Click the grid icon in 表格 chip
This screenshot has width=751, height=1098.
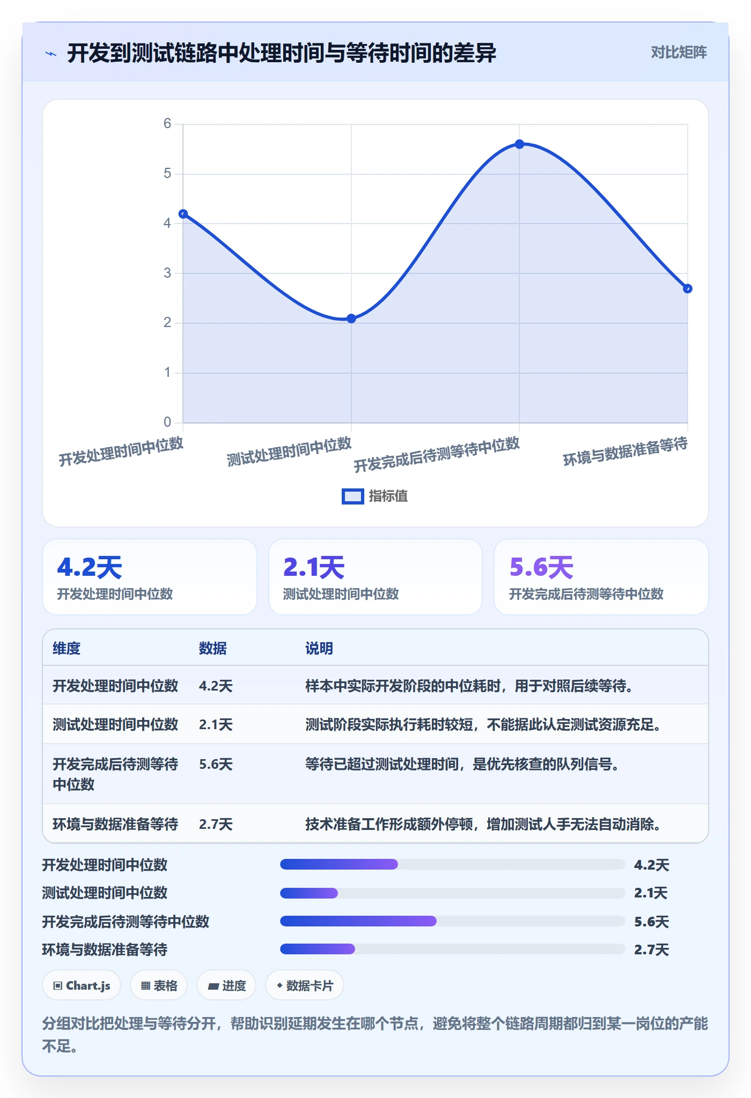[x=146, y=985]
